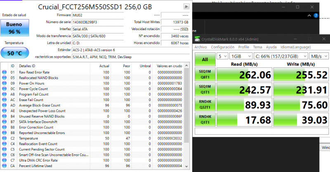Viewport: 330px width, 172px height.
Task: Click the scroll down arrow of SMART list
Action: click(186, 166)
